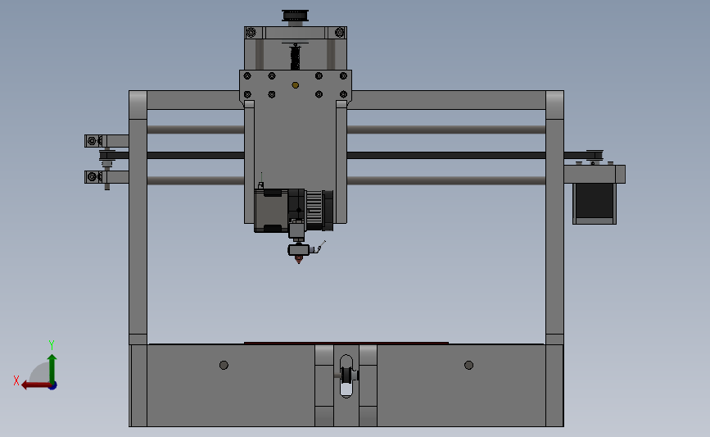Select the brass screw centered on carriage plate
Viewport: 710px width, 437px height.
[x=296, y=85]
